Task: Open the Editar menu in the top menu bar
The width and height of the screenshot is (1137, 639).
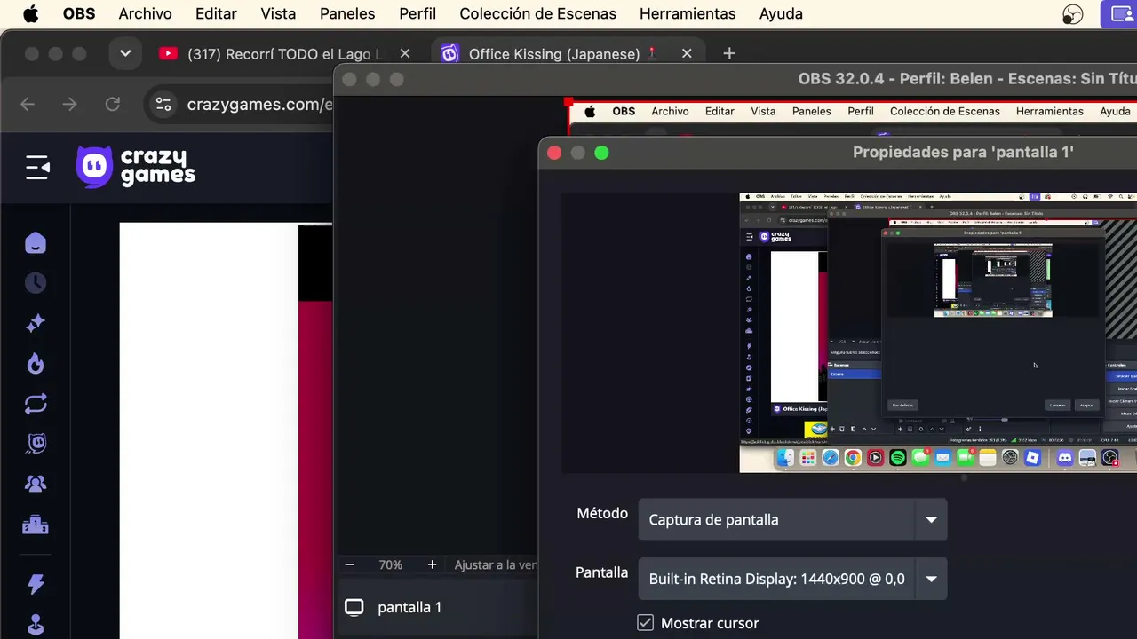Action: click(216, 14)
